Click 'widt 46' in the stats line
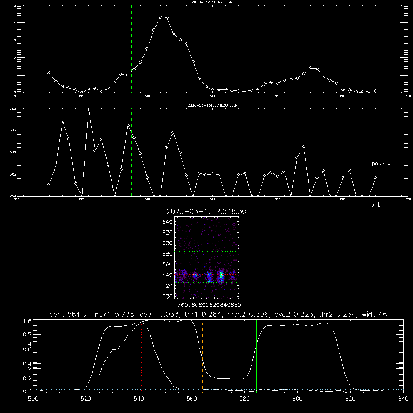Image resolution: width=413 pixels, height=413 pixels. (374, 314)
